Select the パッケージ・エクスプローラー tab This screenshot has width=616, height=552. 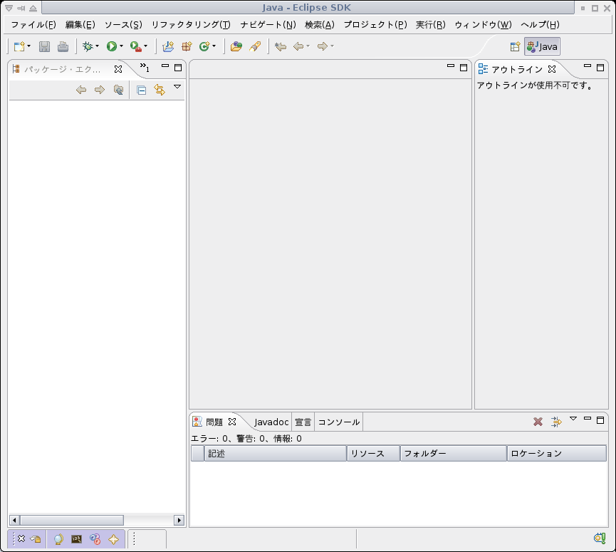click(x=62, y=70)
